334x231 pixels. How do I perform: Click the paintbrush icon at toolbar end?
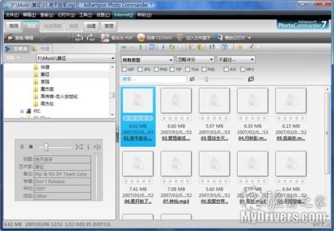[x=252, y=47]
